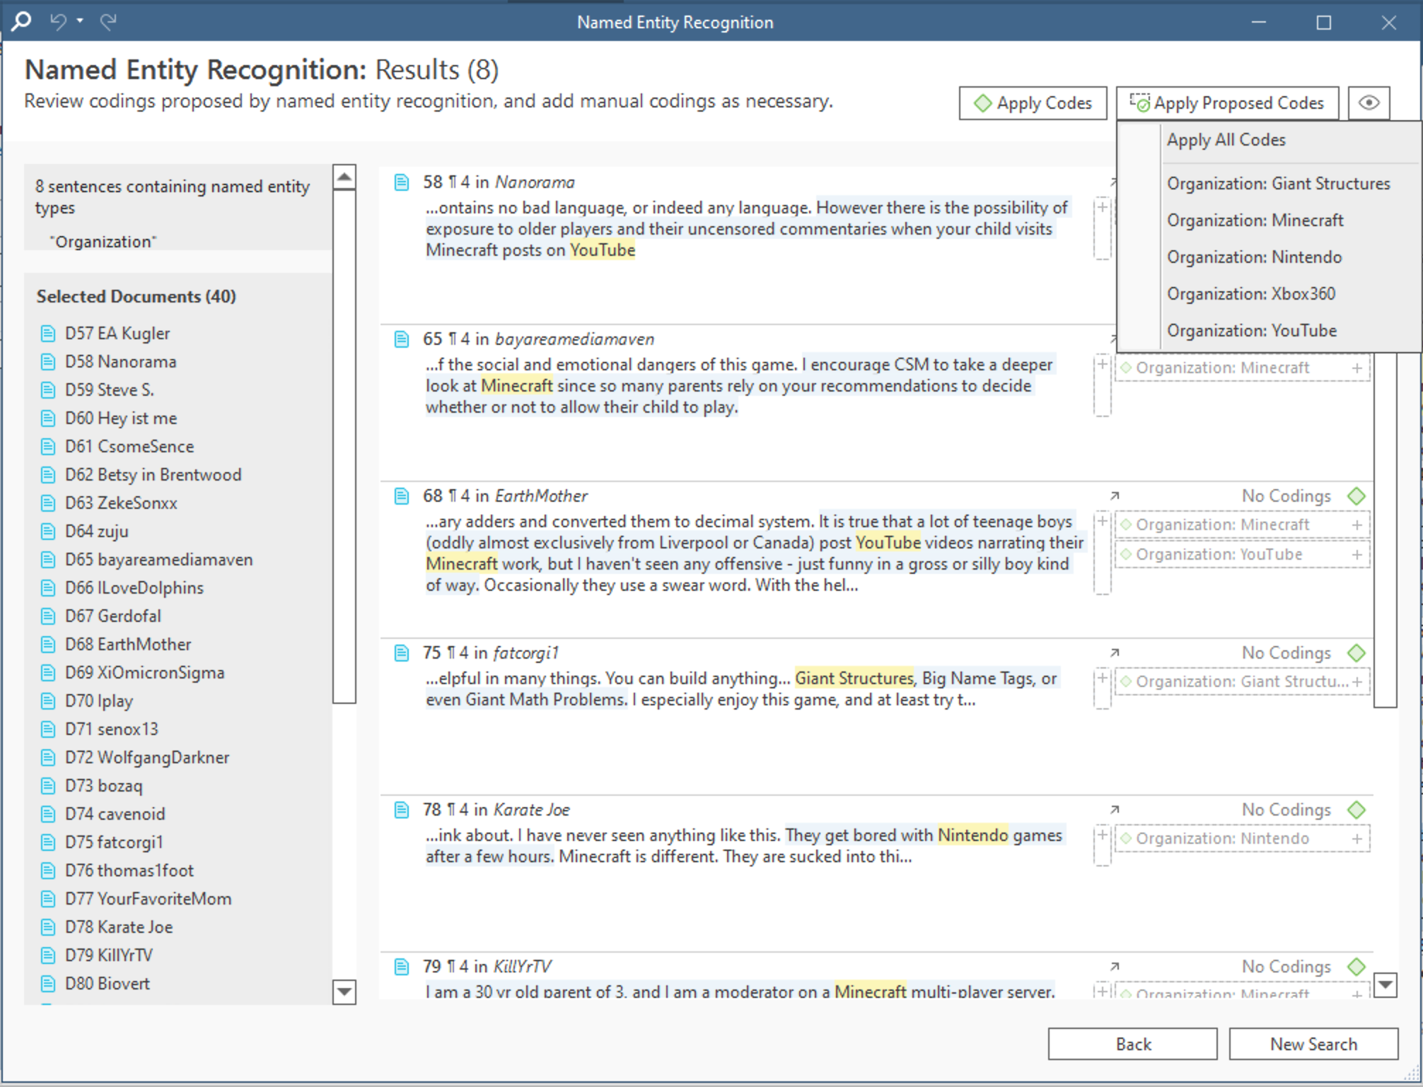Select Organization: Xbox360 menu entry

click(1250, 294)
